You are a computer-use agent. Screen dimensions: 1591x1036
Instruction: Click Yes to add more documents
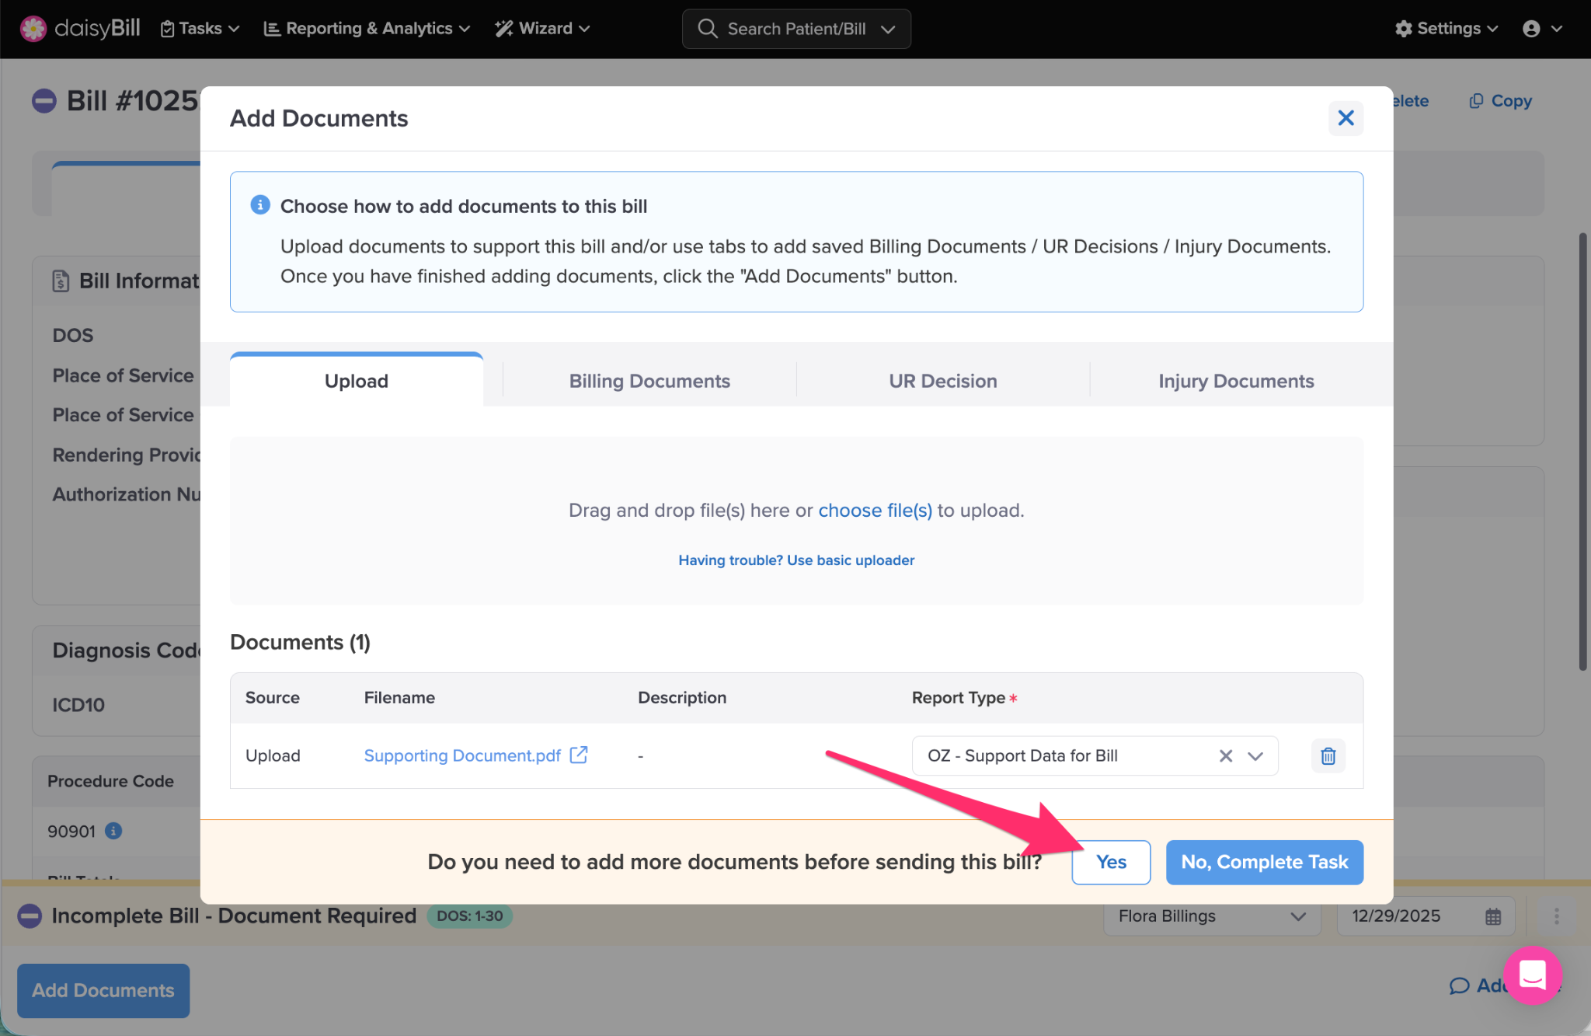(x=1110, y=862)
